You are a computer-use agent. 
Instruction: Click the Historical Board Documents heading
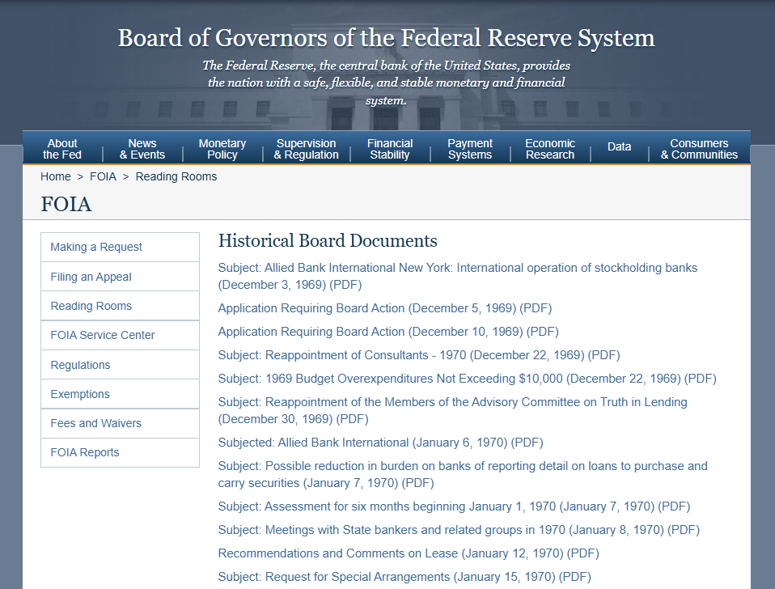[328, 240]
